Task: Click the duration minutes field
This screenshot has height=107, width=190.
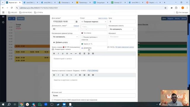Action: tap(65, 29)
